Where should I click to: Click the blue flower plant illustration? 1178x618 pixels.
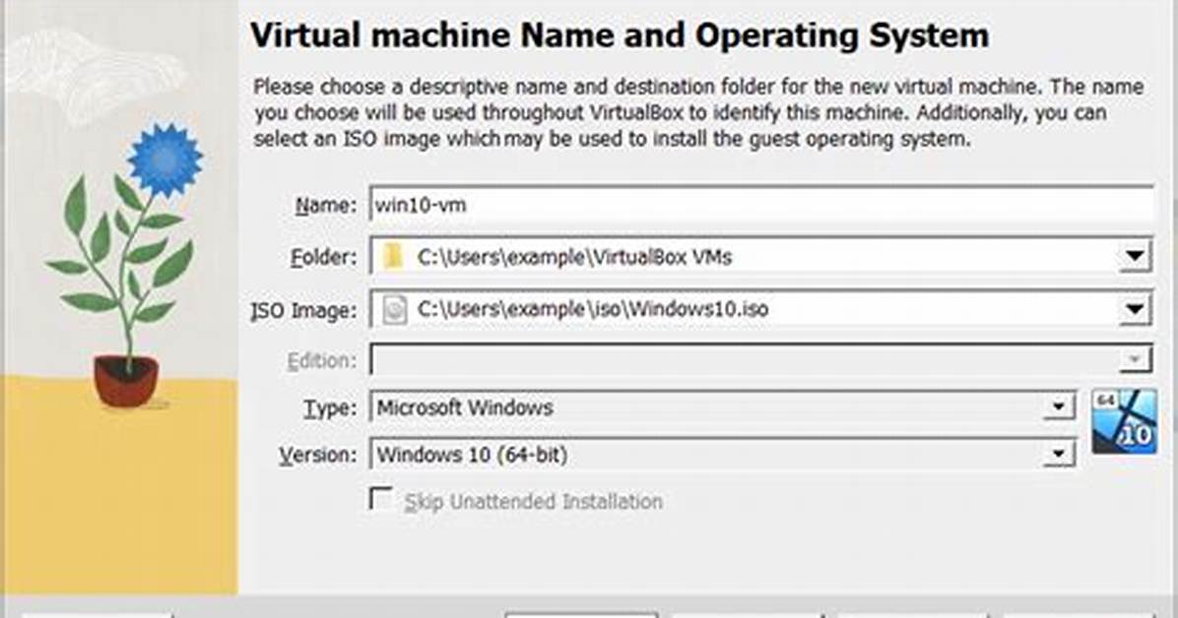click(x=125, y=265)
